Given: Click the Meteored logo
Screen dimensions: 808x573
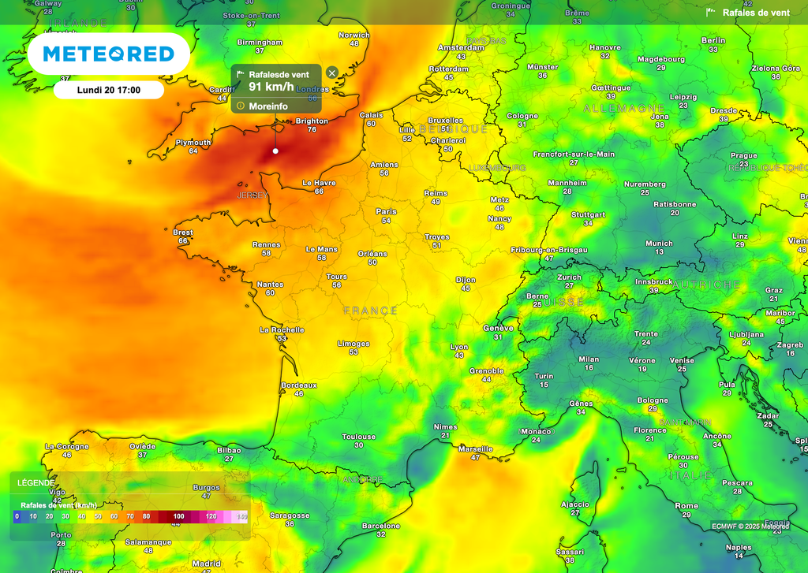Looking at the screenshot, I should click(x=108, y=54).
